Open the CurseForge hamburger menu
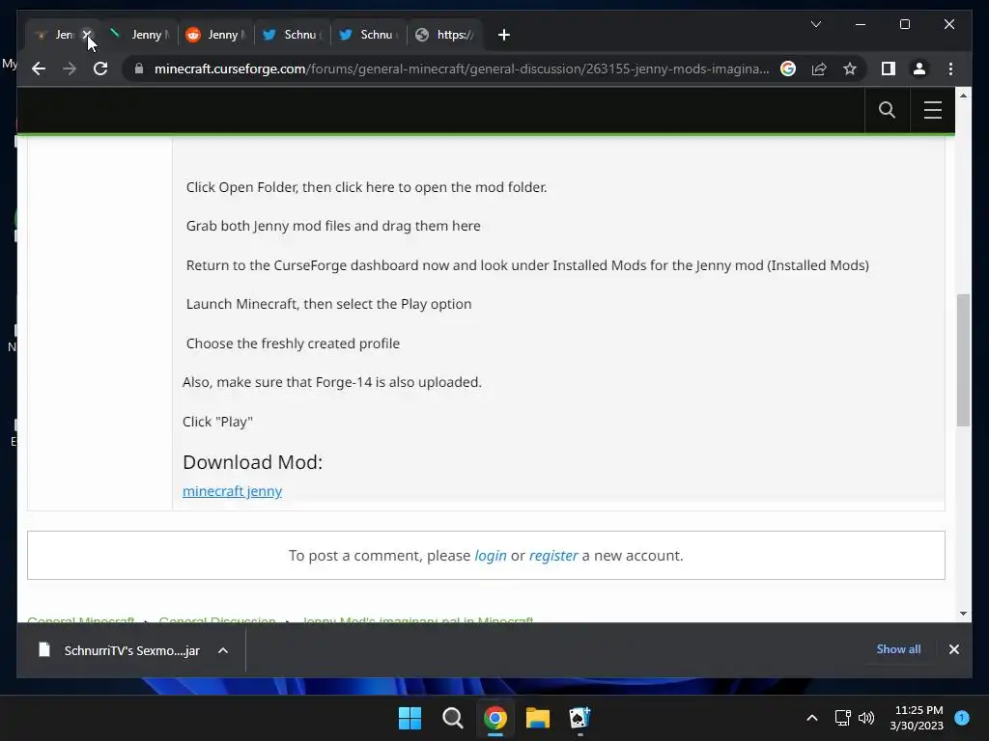Image resolution: width=989 pixels, height=741 pixels. [x=933, y=110]
